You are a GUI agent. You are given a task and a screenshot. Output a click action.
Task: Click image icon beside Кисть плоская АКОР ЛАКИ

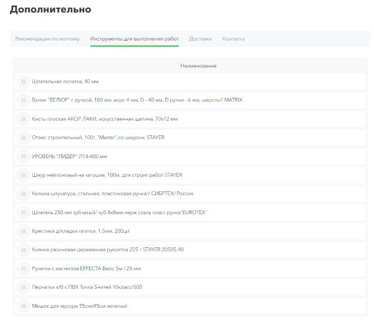pyautogui.click(x=24, y=119)
